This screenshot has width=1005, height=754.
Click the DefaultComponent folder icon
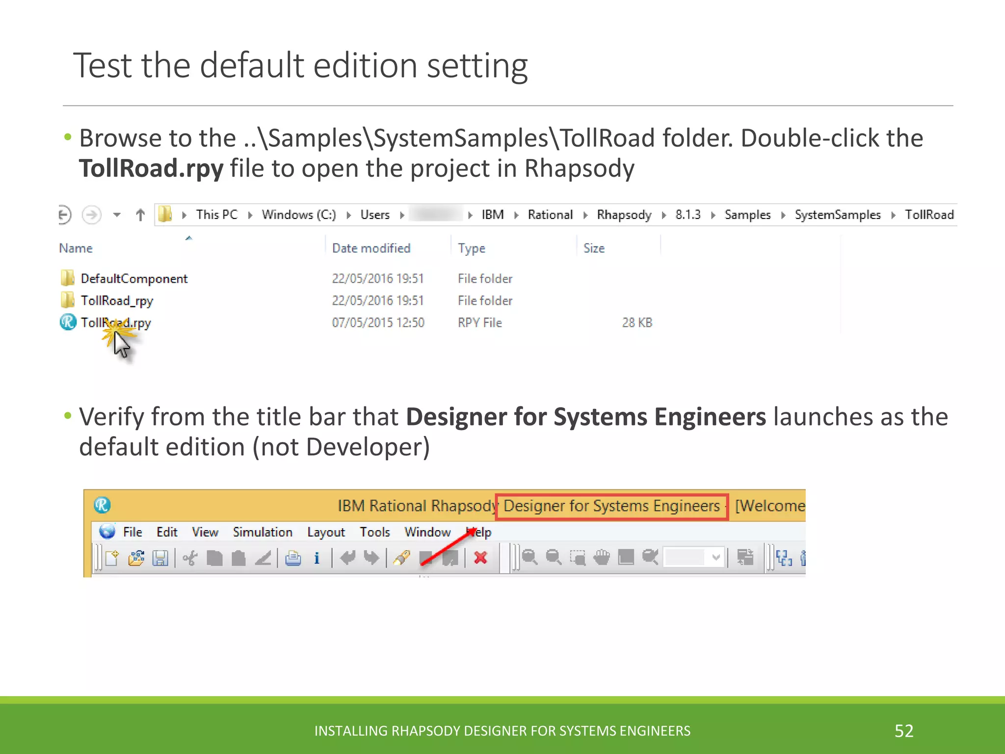[68, 278]
